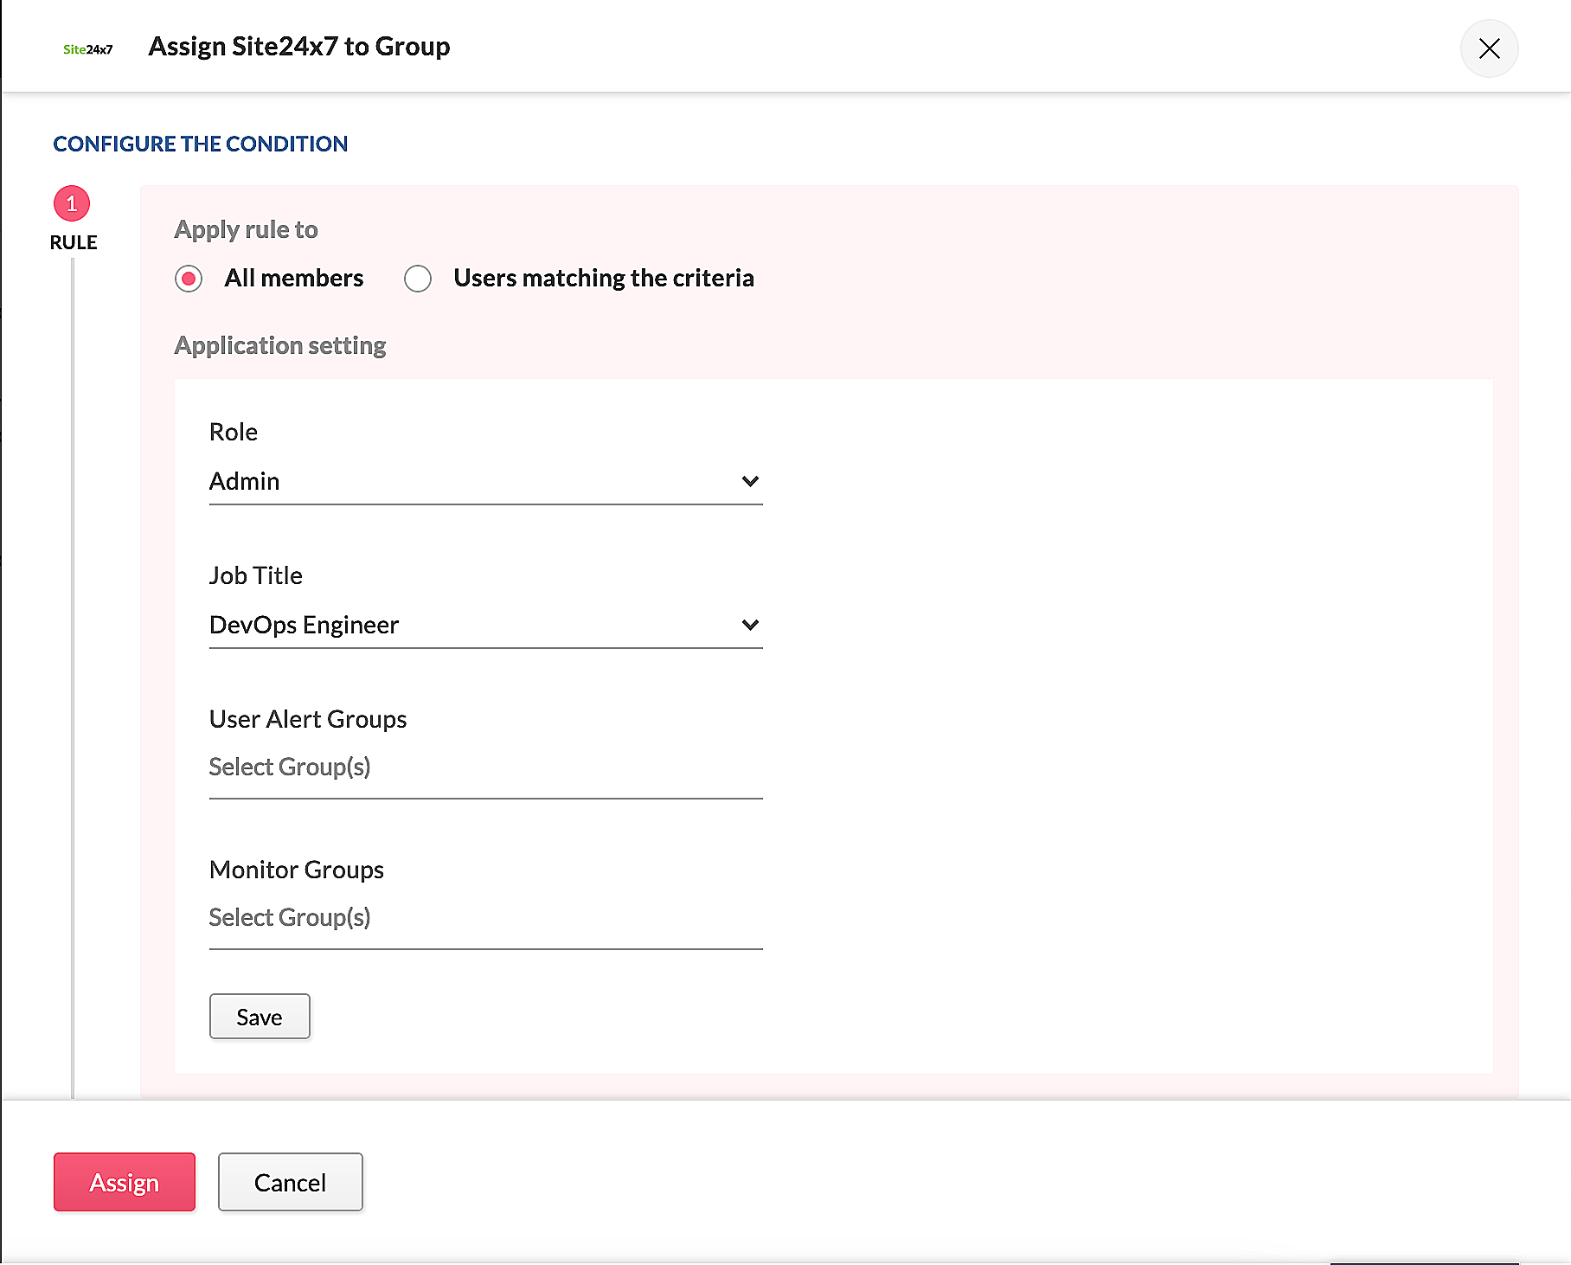
Task: Click the 'Users matching the criteria' label text
Action: pos(603,278)
